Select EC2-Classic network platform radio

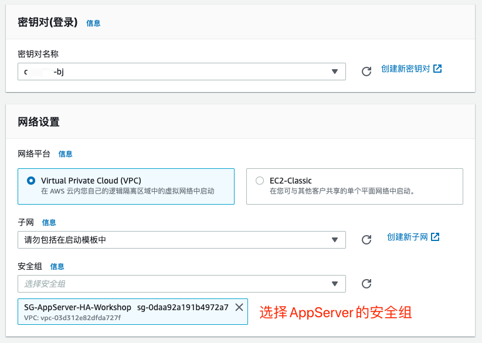click(260, 181)
